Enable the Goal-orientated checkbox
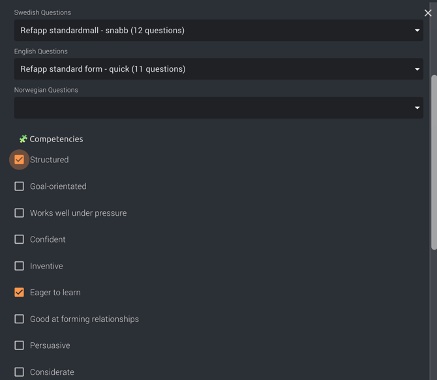Viewport: 437px width, 380px height. [x=19, y=186]
